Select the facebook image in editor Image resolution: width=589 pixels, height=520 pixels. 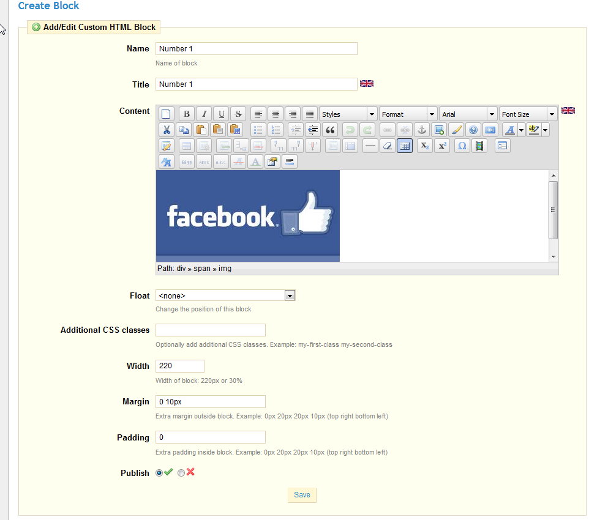click(248, 216)
